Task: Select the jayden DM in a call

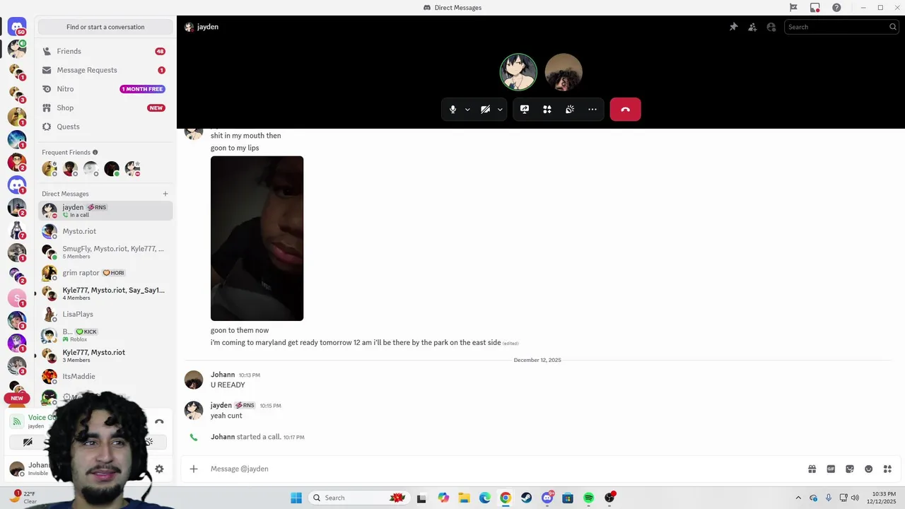Action: (105, 211)
